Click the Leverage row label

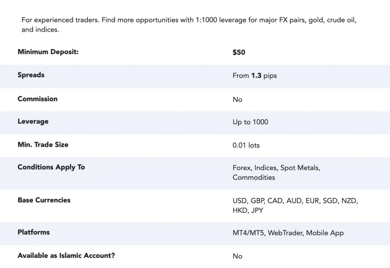pos(33,121)
